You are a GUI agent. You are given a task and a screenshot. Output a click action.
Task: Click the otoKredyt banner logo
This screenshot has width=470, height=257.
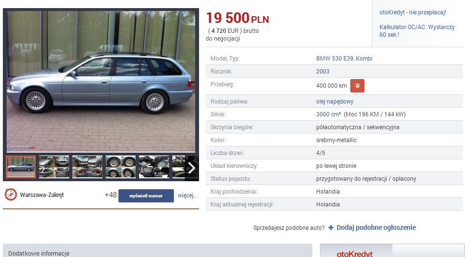point(355,254)
